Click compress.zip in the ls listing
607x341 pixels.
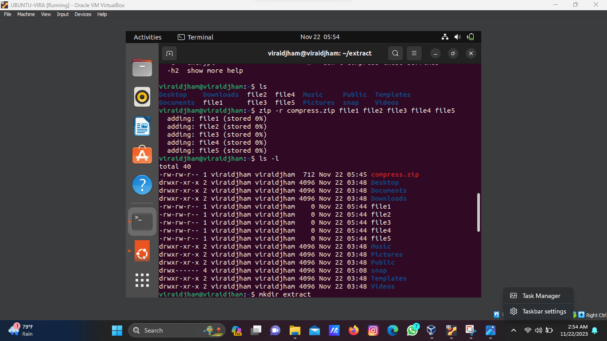click(395, 174)
